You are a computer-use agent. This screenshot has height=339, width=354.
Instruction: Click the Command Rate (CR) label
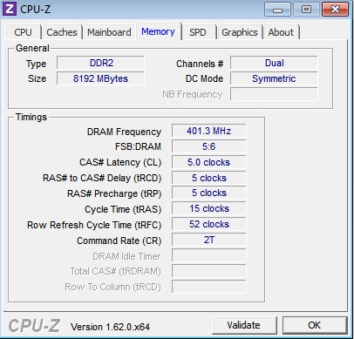coord(119,241)
